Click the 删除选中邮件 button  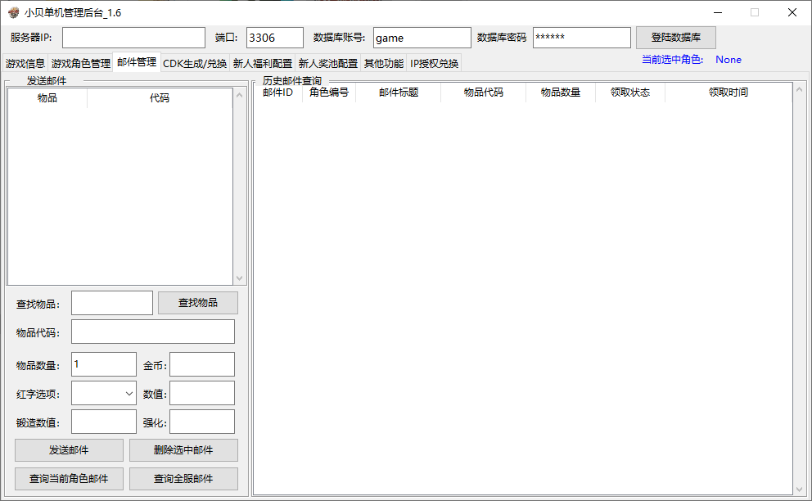pyautogui.click(x=183, y=450)
